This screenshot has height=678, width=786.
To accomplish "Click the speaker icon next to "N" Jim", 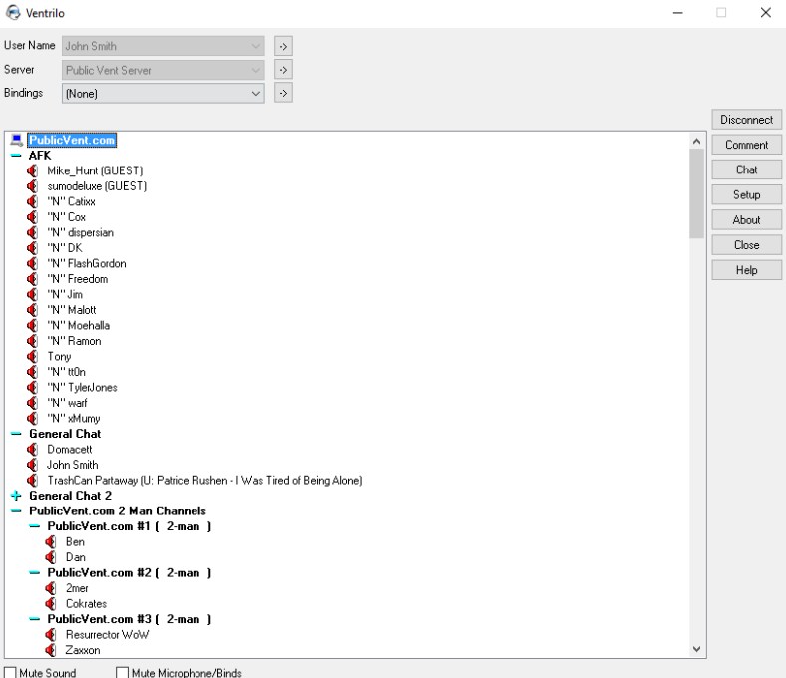I will (32, 295).
